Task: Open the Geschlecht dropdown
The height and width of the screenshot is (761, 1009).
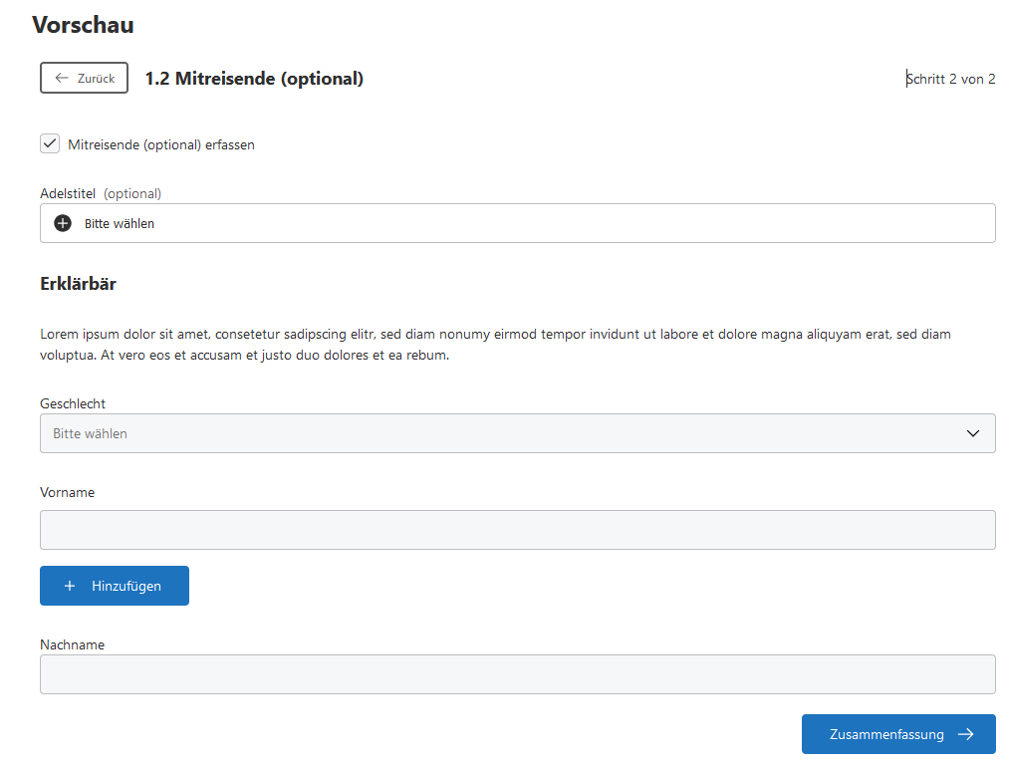Action: point(498,433)
